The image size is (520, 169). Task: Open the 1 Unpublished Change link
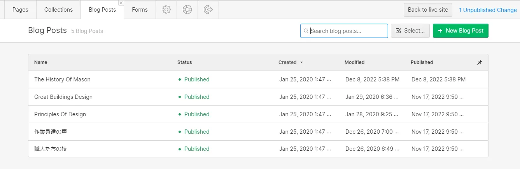[488, 10]
